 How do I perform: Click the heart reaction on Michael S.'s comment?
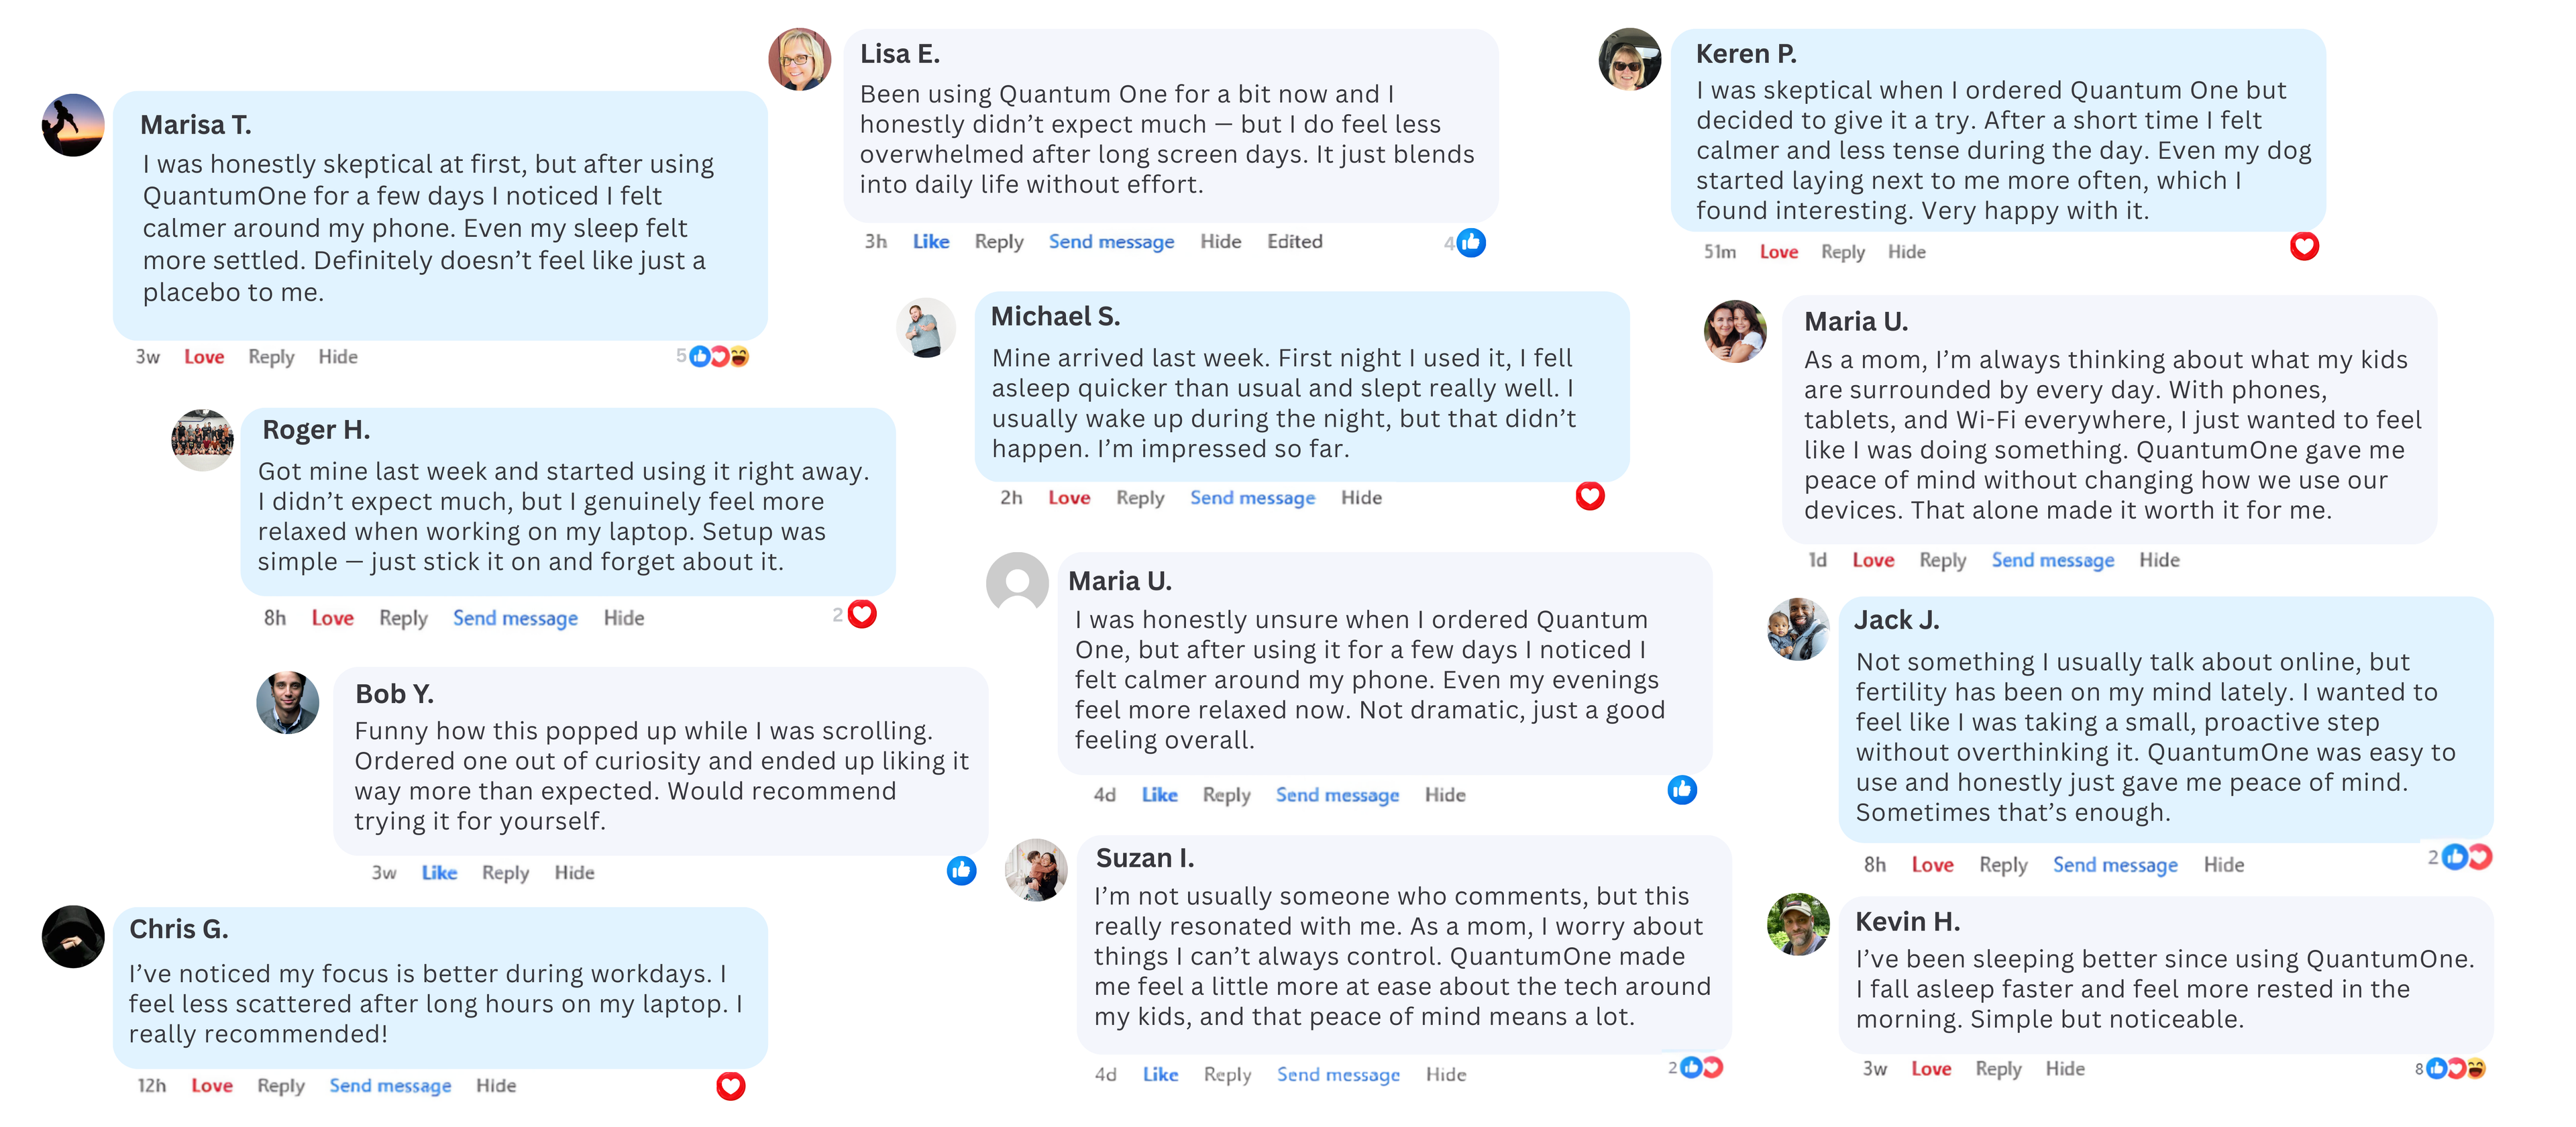pos(1589,496)
